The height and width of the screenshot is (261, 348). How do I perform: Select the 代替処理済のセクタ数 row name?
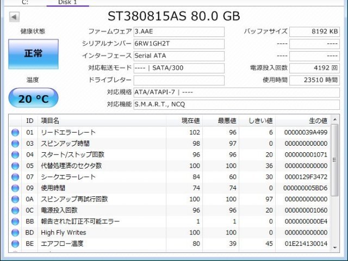coord(71,166)
